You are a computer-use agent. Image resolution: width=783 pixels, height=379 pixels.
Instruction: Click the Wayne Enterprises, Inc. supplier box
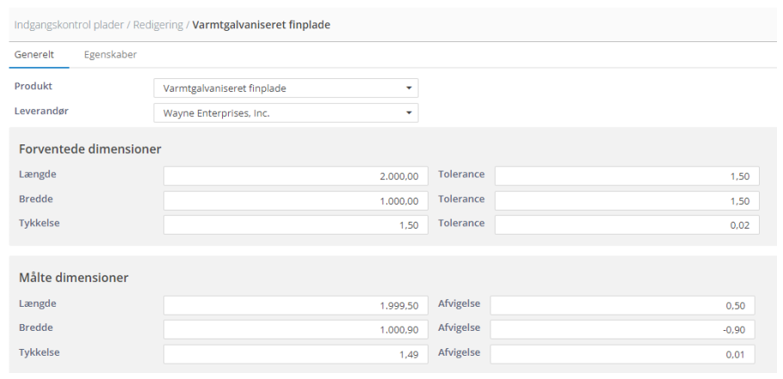pos(286,113)
